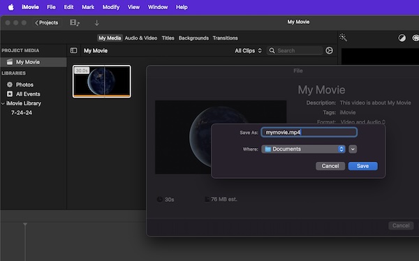
Task: Click the clapperboard icon beside My Movie
Action: point(10,62)
